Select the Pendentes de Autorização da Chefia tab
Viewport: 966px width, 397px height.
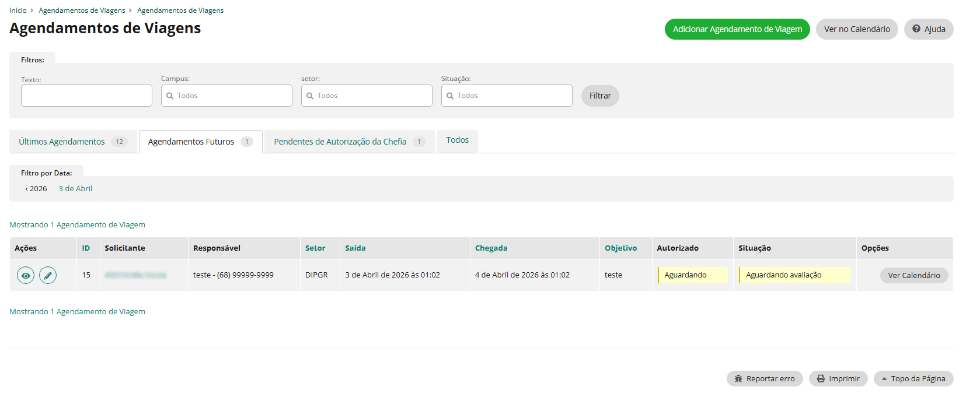(349, 142)
